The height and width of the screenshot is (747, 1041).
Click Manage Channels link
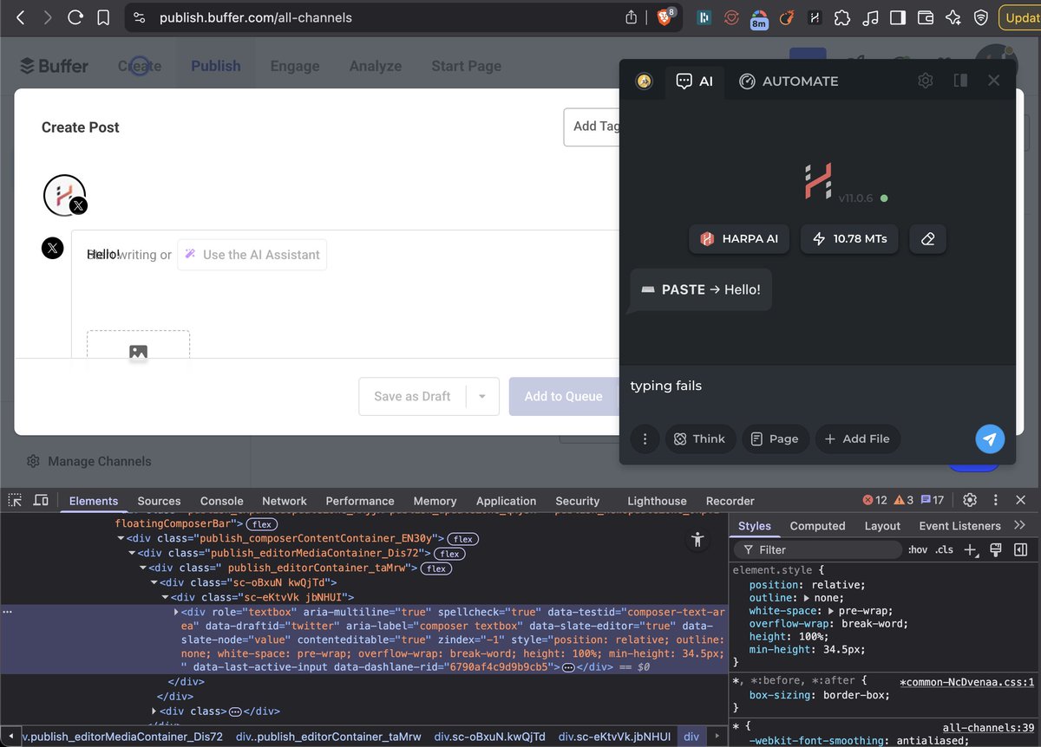click(89, 461)
